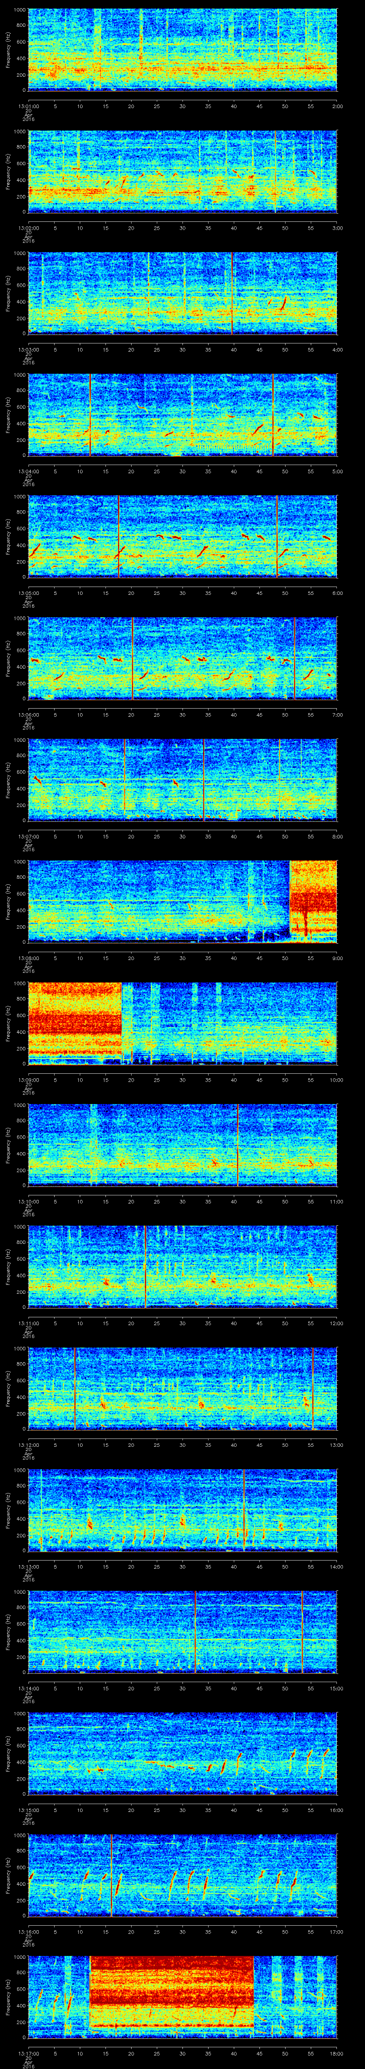365x2069 pixels.
Task: Click the spectrogram panel starting at 13:01:00
Action: pos(182,50)
